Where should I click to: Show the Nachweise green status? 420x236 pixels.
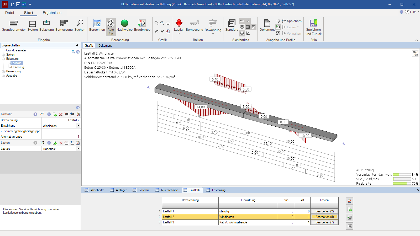pyautogui.click(x=124, y=26)
